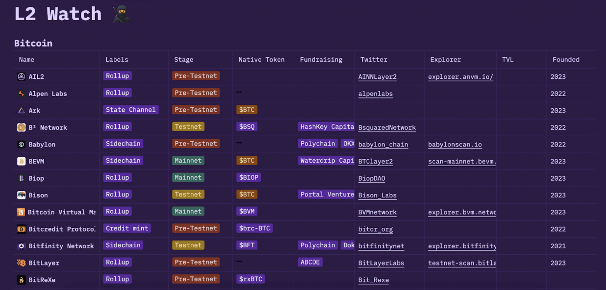Click the ABCDE fundraising tag
The width and height of the screenshot is (606, 290).
click(x=310, y=262)
